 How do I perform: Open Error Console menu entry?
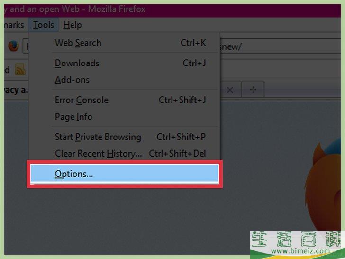[125, 100]
